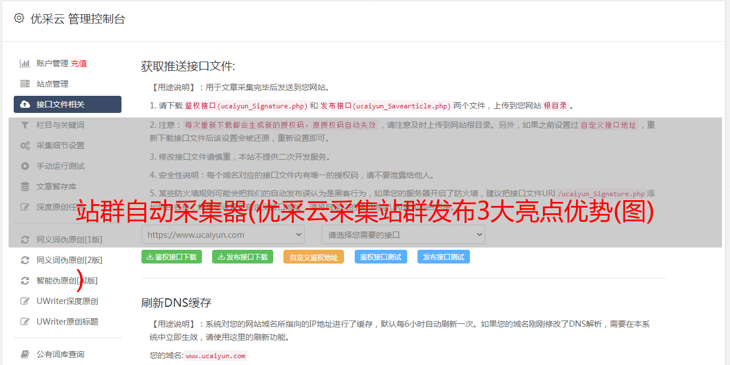The width and height of the screenshot is (730, 365).
Task: Open 同义词伪原创[2版] in the sidebar
Action: (x=70, y=260)
